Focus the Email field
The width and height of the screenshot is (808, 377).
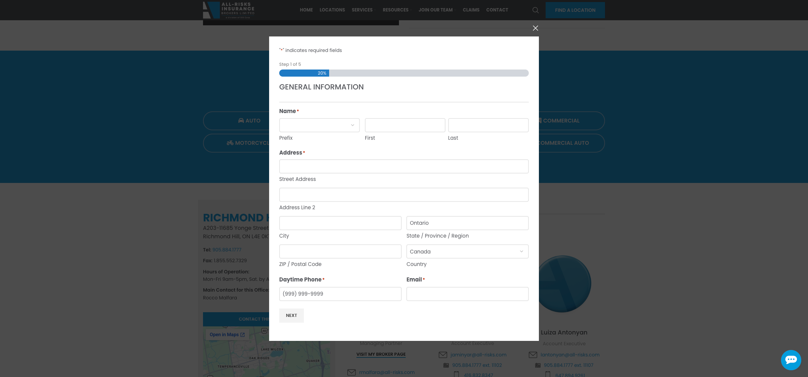pos(467,294)
